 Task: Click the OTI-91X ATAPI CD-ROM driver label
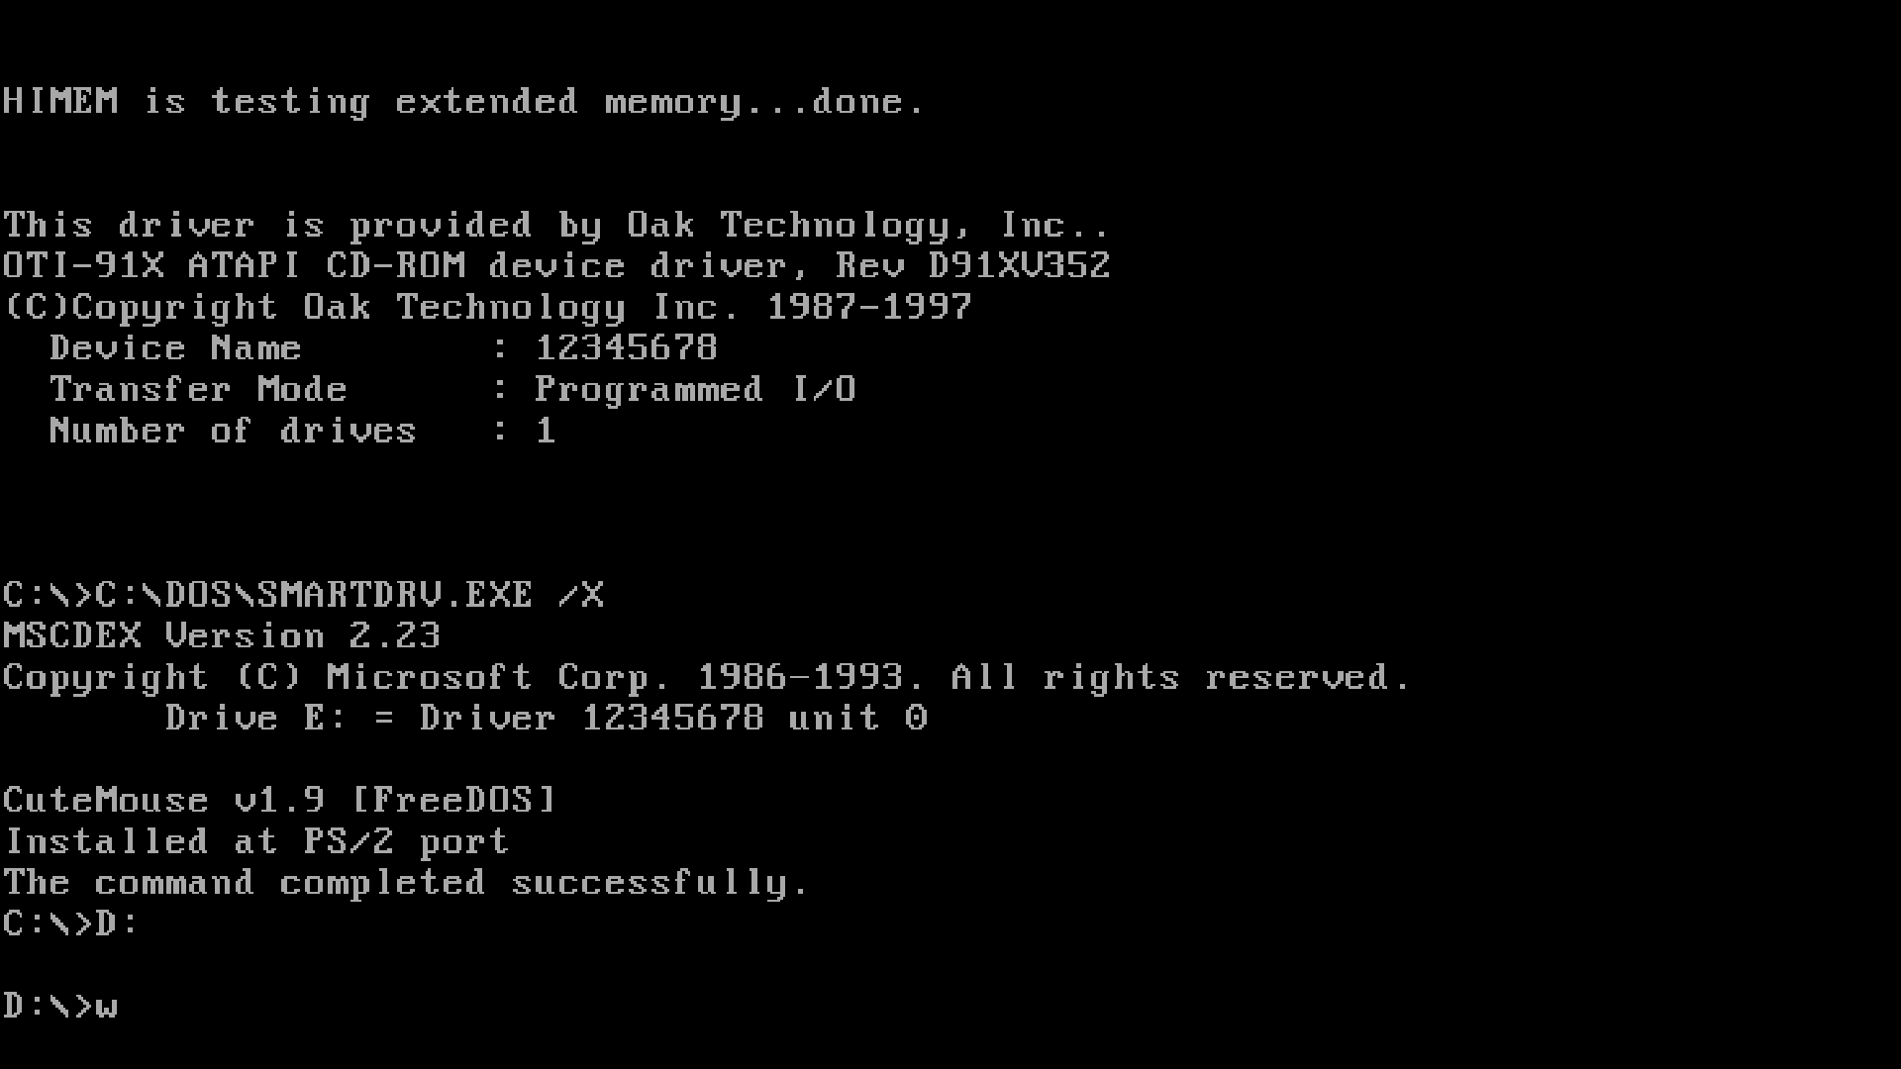click(556, 266)
